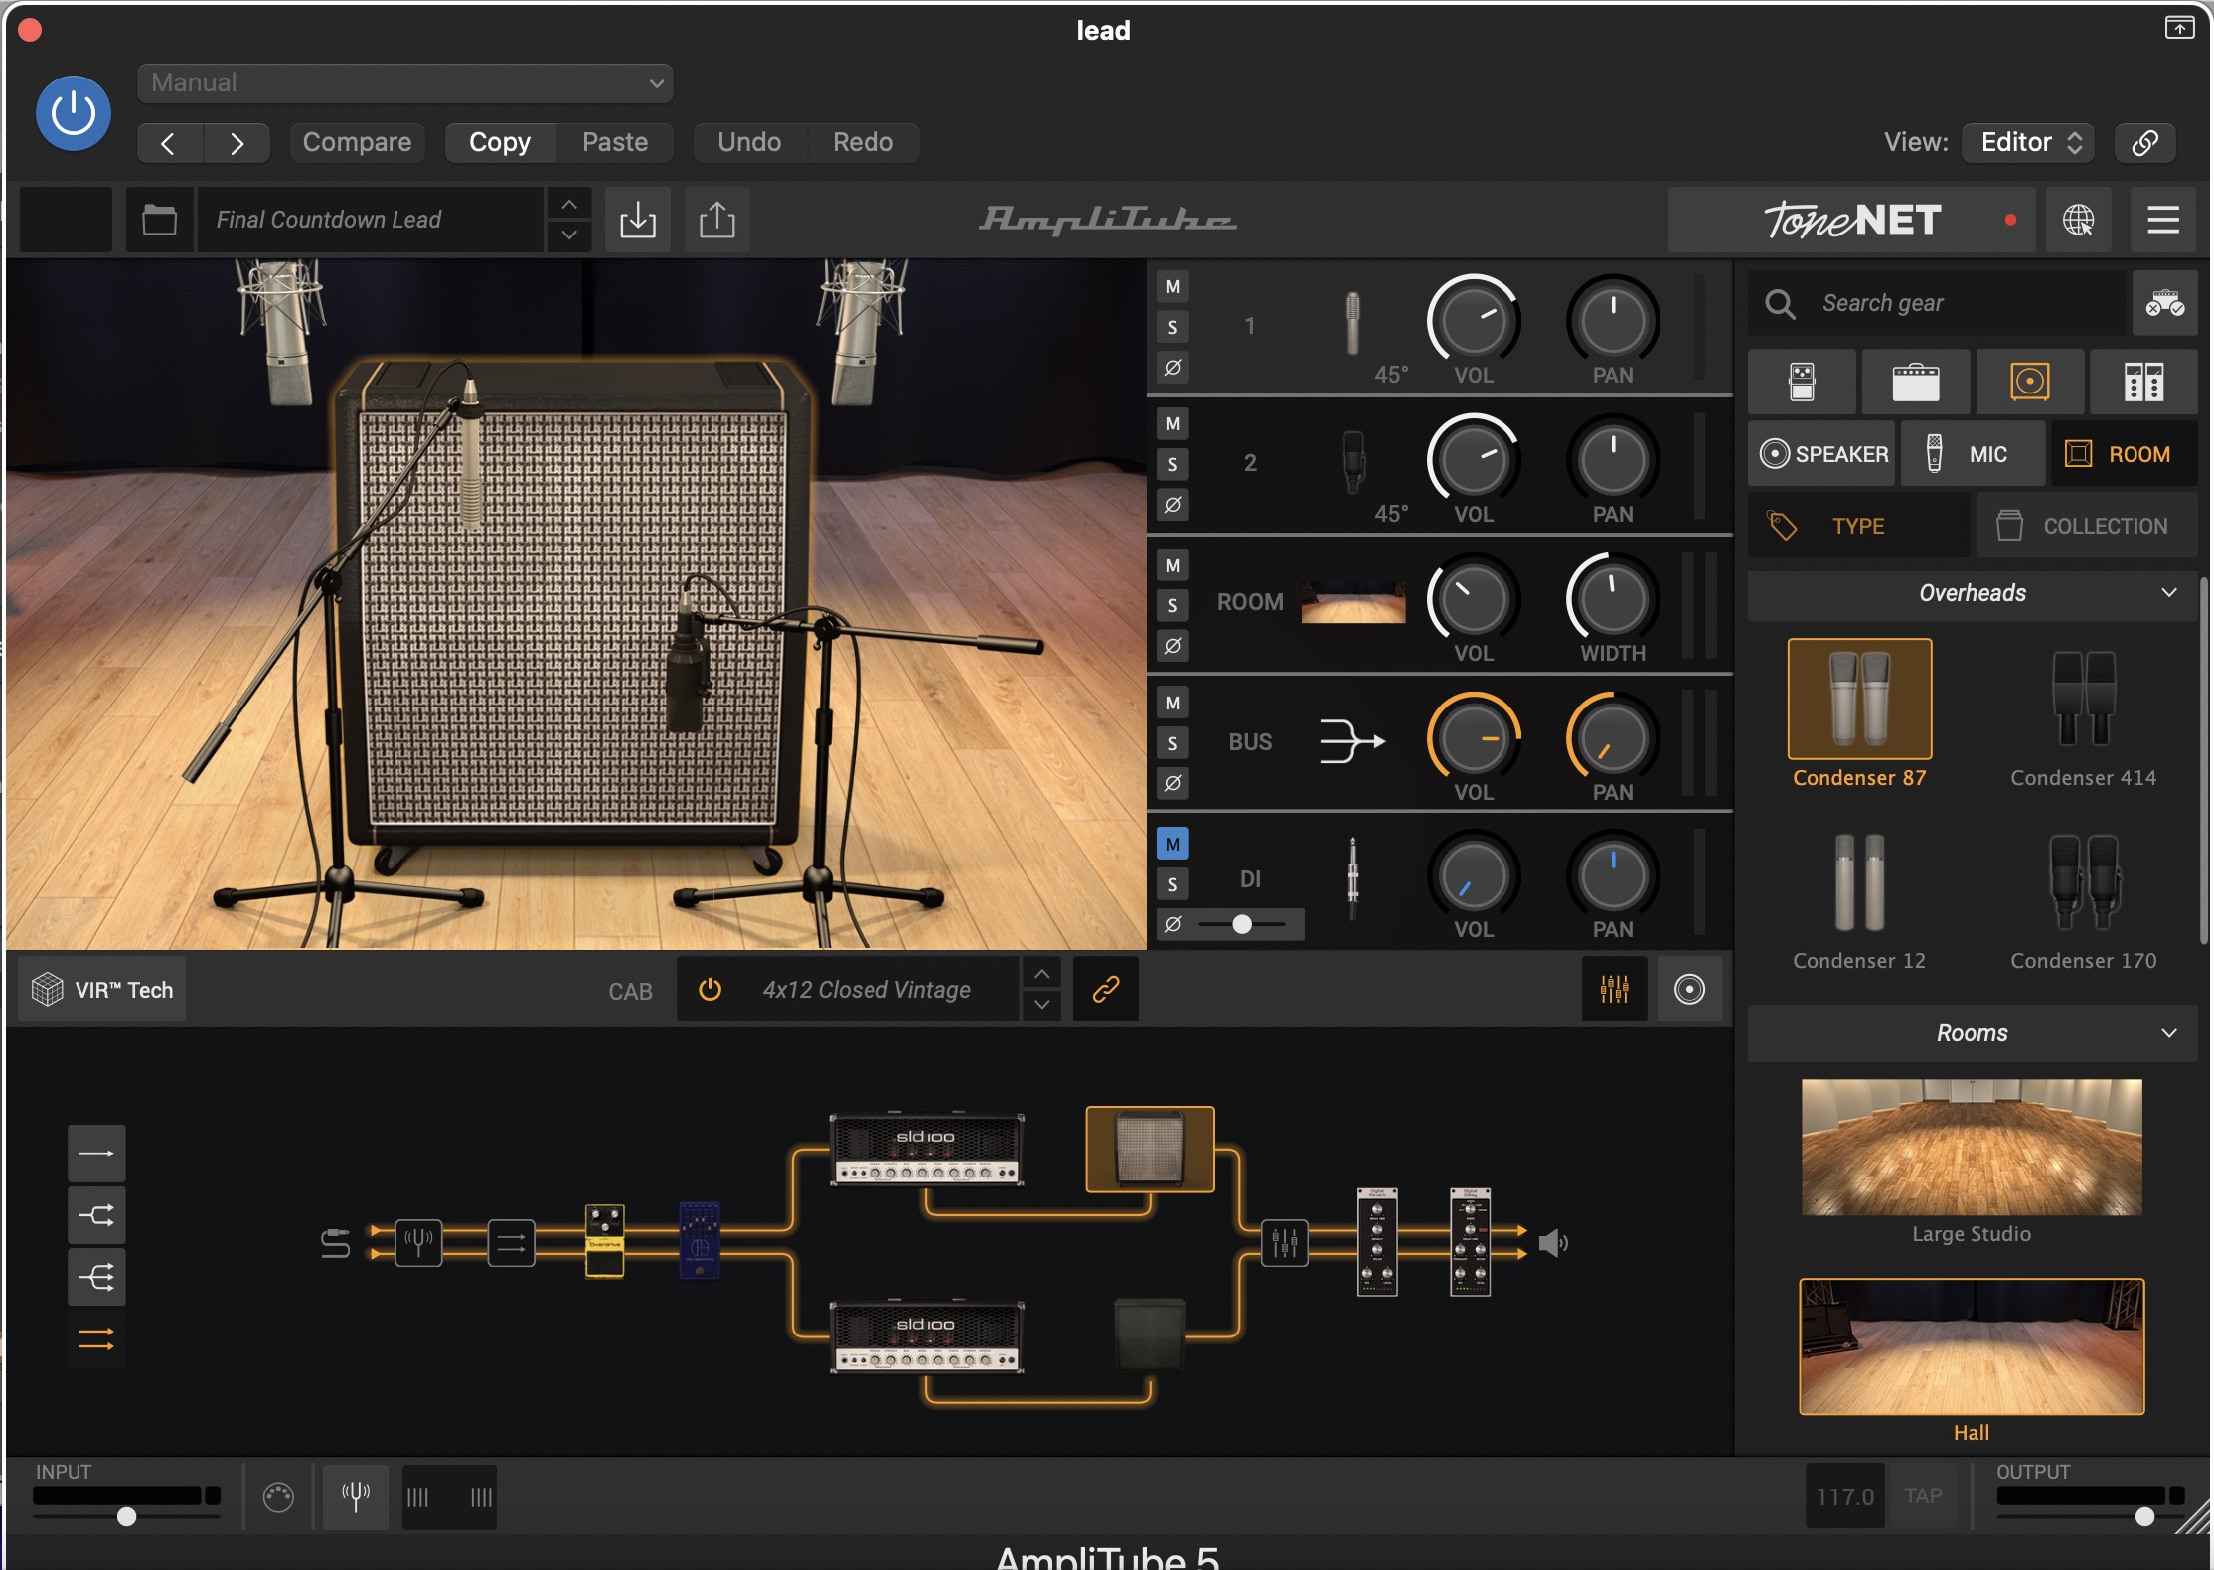2214x1570 pixels.
Task: Switch to the SPEAKER tab
Action: 1822,454
